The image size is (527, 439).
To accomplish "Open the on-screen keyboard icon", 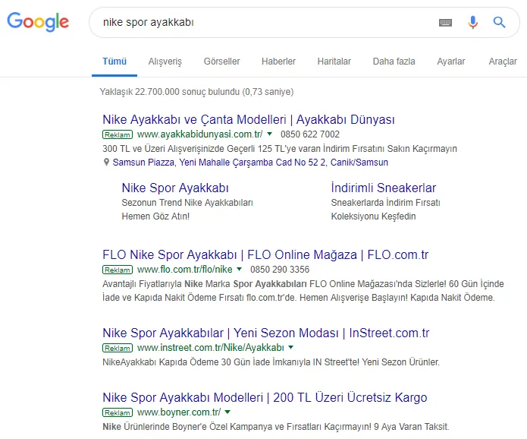I will 445,23.
